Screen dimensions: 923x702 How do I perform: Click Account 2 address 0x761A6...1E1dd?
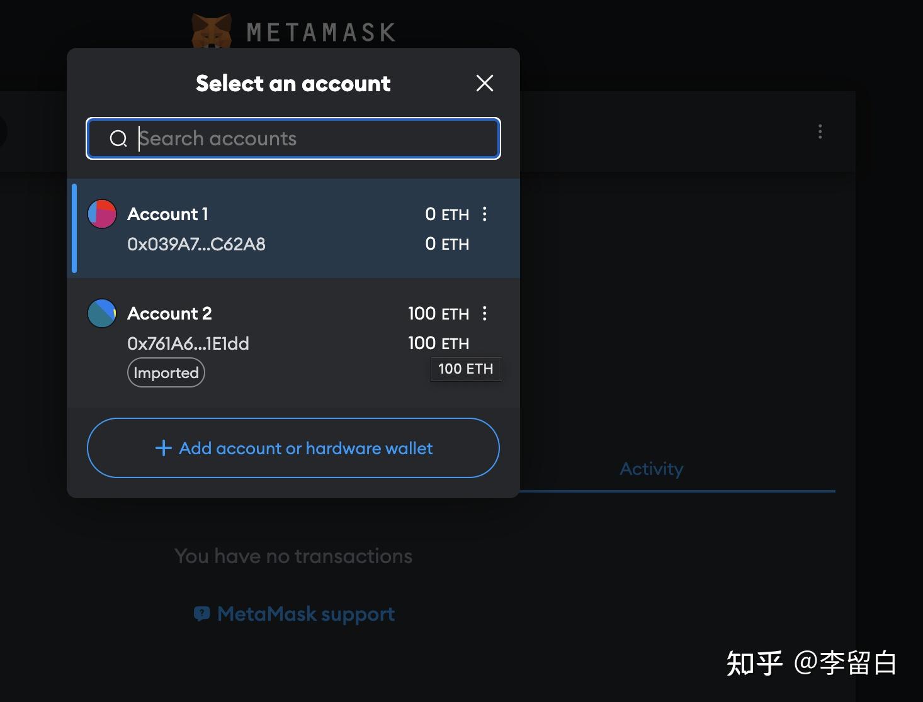tap(188, 343)
